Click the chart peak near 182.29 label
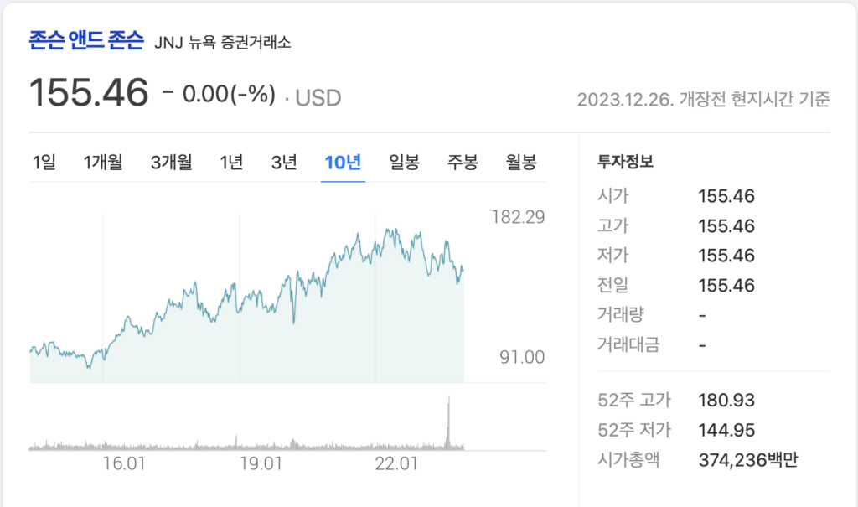 (x=385, y=226)
